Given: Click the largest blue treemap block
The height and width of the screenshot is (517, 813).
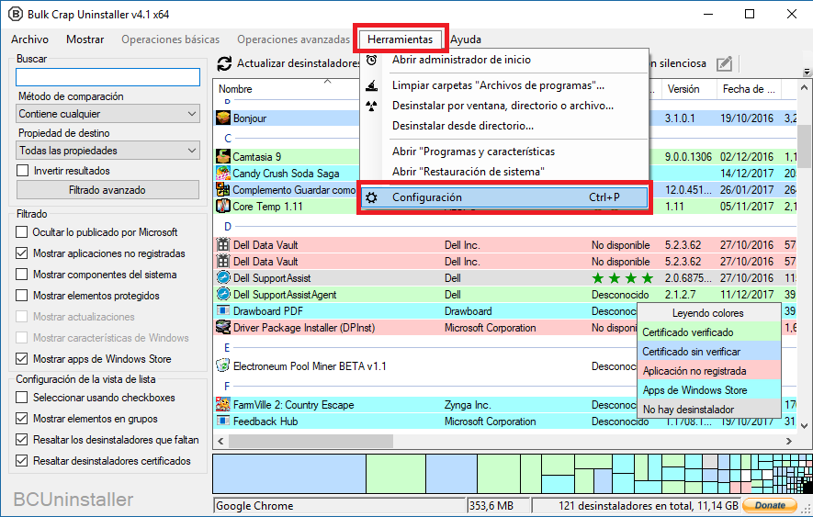Looking at the screenshot, I should 289,474.
